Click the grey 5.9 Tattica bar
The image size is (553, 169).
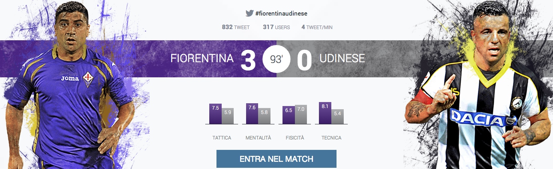point(228,116)
